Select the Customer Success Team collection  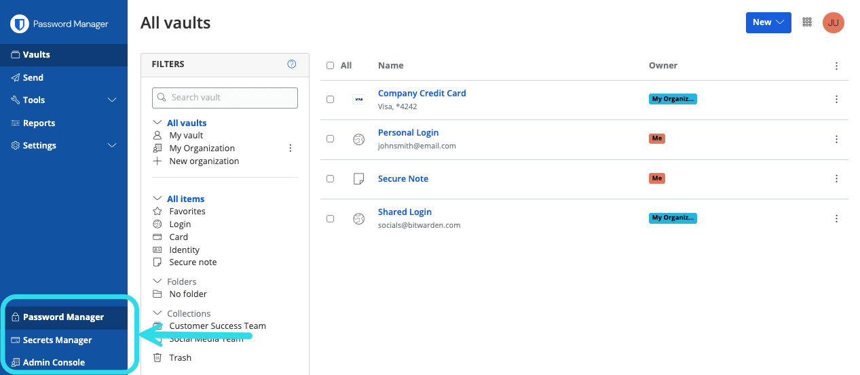click(x=217, y=326)
